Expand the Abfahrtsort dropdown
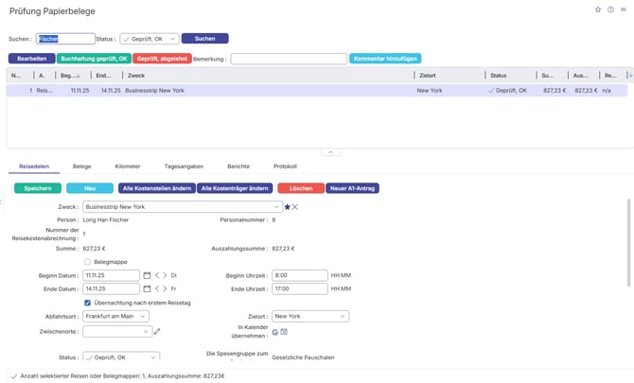634x383 pixels. tap(117, 317)
